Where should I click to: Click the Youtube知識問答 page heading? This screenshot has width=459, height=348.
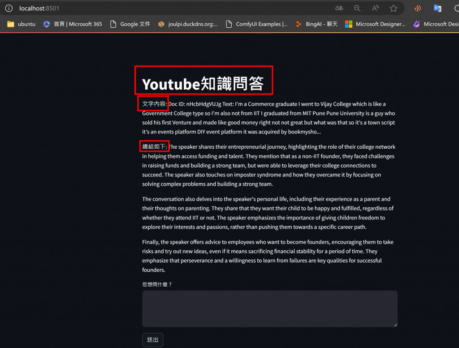tap(203, 84)
